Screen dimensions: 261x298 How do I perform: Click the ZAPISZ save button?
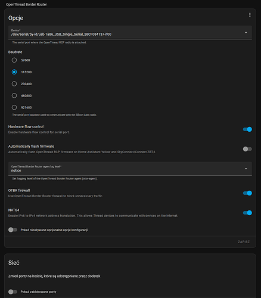pyautogui.click(x=244, y=242)
